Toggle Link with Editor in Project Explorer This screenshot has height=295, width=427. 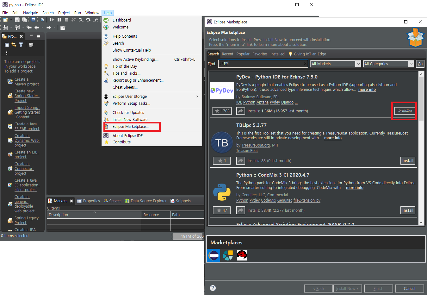pos(14,45)
